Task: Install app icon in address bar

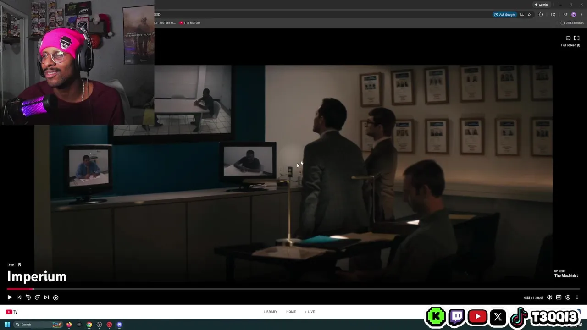Action: click(x=522, y=15)
